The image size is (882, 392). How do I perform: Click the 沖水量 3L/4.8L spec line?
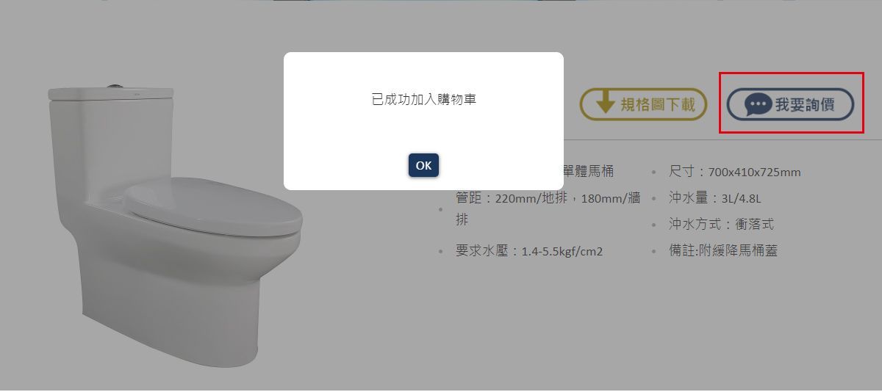tap(714, 198)
